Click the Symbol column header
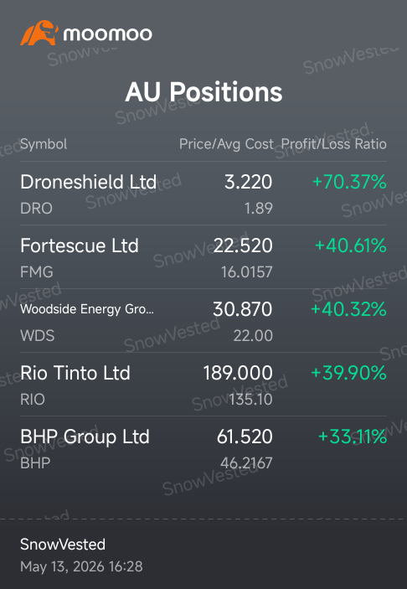407x589 pixels. pos(44,144)
